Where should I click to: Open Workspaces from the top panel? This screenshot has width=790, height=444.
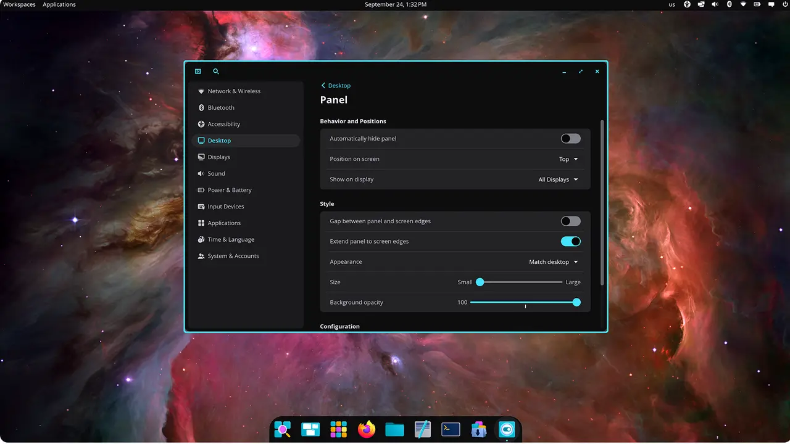(x=19, y=4)
